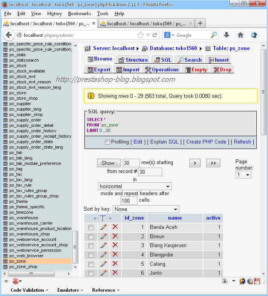Tick the Calang row checkbox

tap(91, 264)
